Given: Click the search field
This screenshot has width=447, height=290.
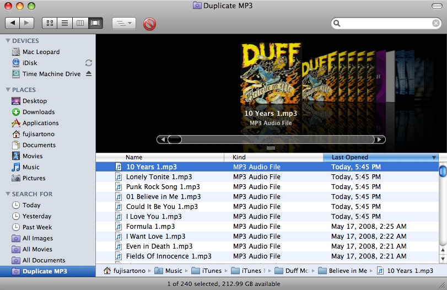Looking at the screenshot, I should tap(386, 23).
